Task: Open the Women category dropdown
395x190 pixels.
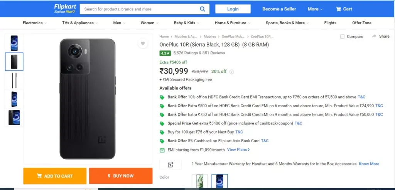Action: click(x=149, y=23)
